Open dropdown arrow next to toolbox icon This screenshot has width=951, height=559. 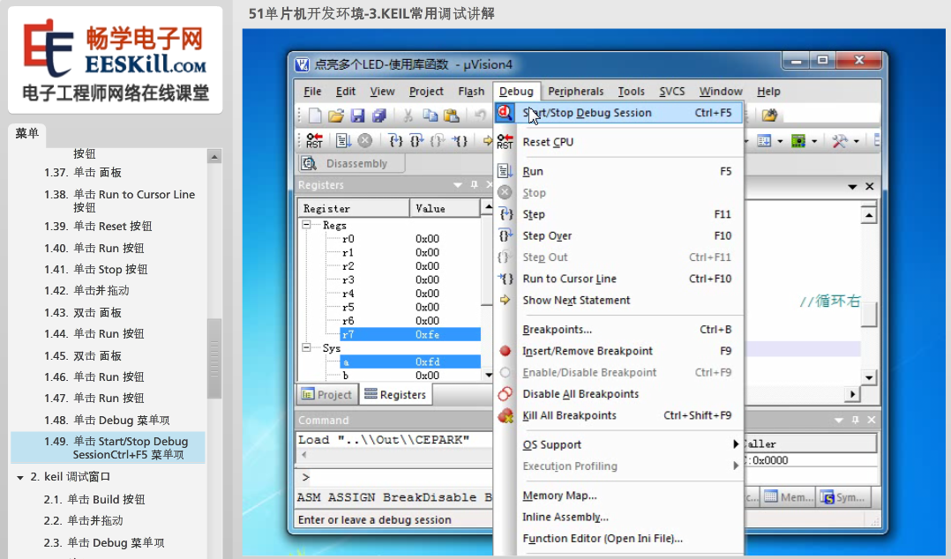pyautogui.click(x=857, y=141)
